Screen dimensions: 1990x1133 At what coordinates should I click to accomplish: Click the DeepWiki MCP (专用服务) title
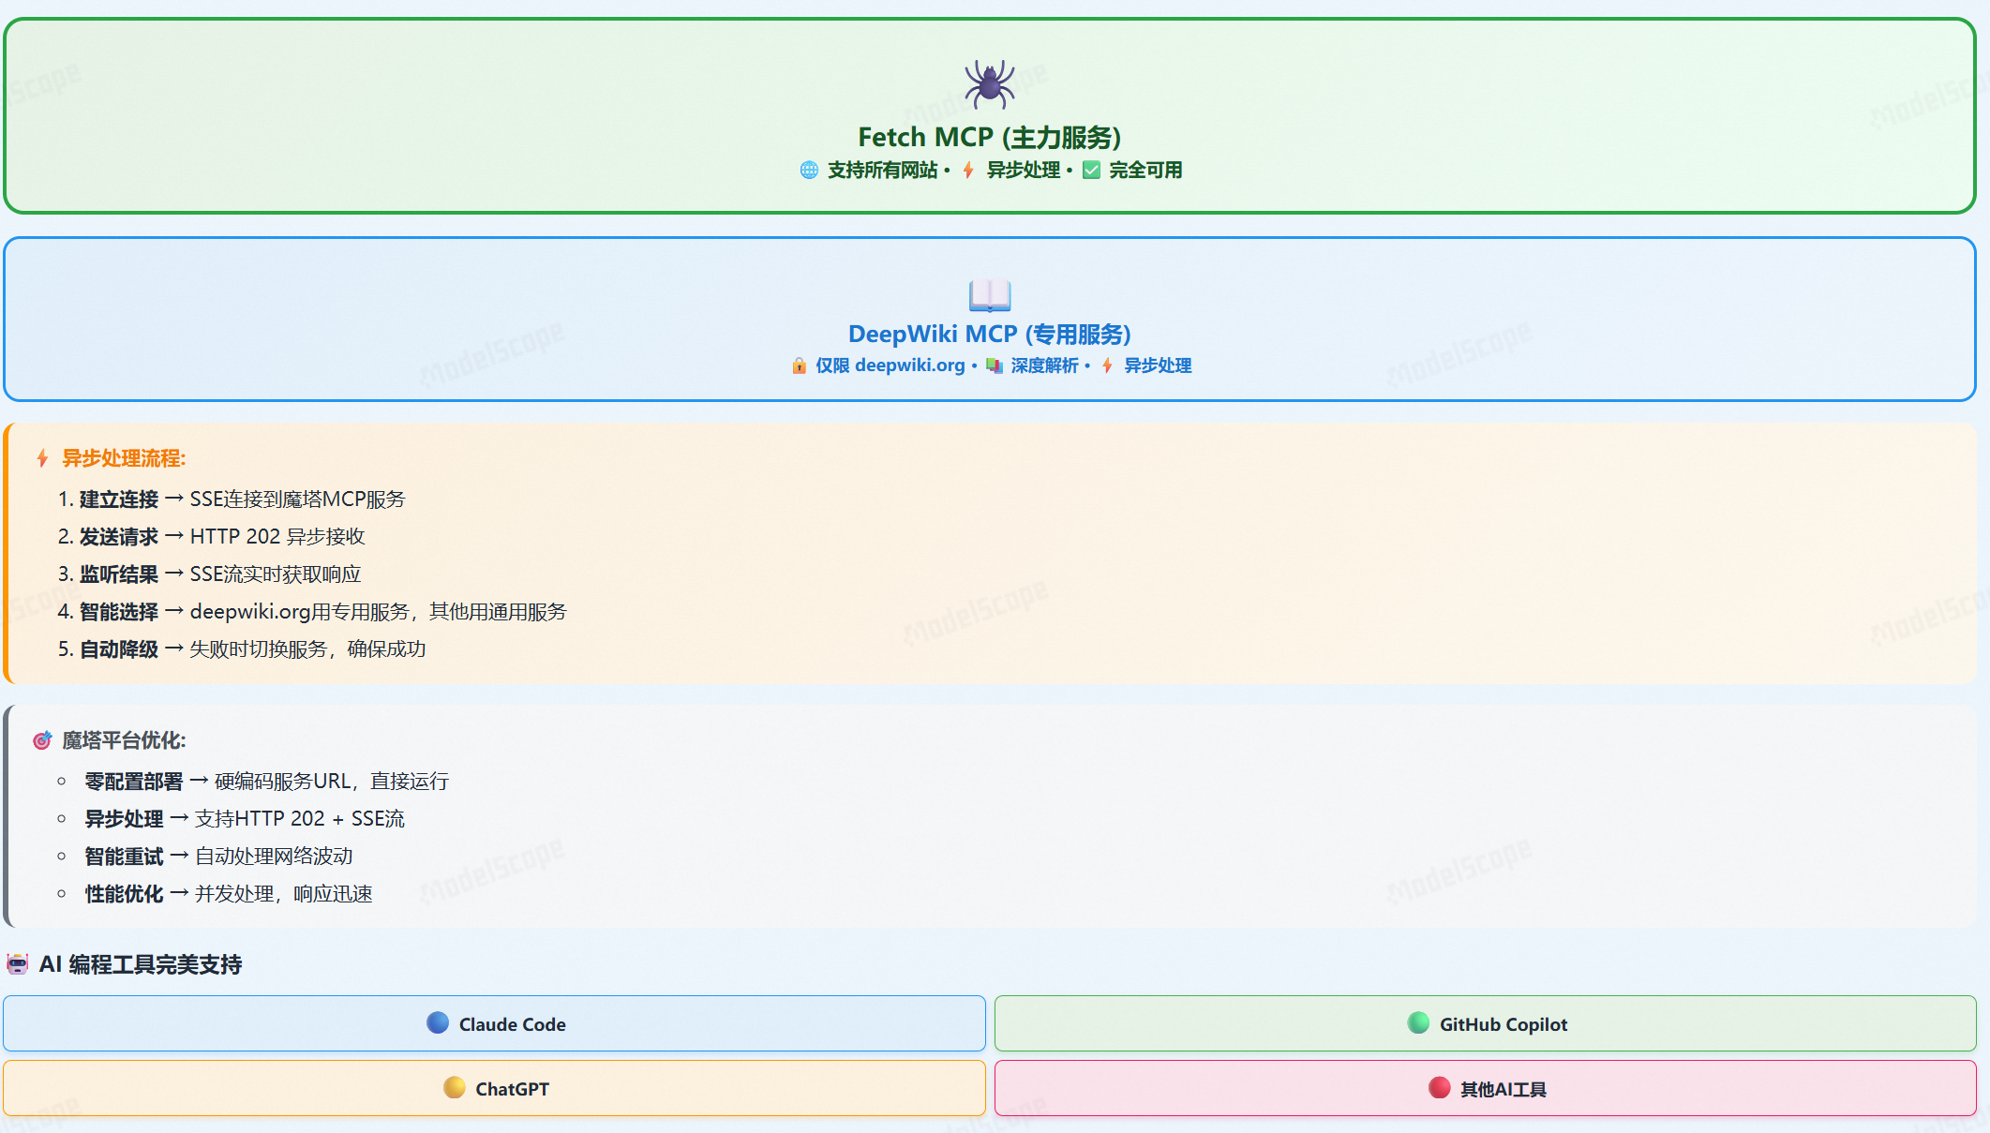coord(990,335)
